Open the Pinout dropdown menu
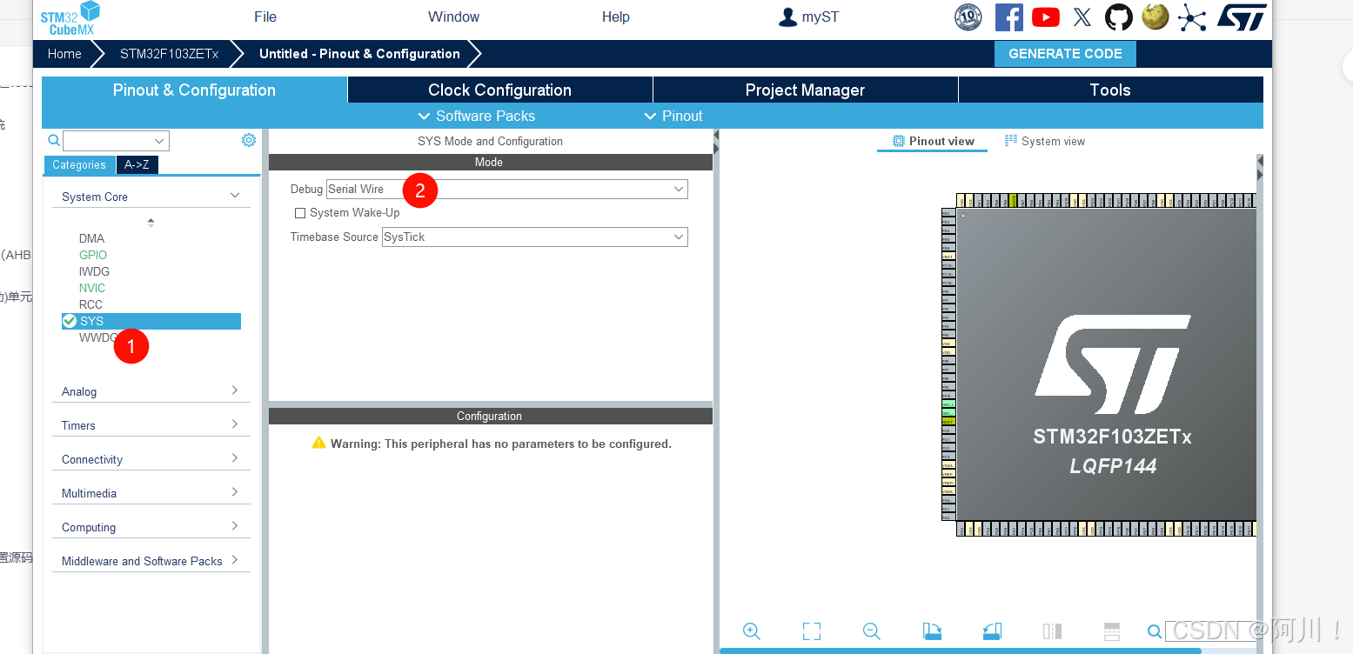This screenshot has height=654, width=1353. point(673,116)
